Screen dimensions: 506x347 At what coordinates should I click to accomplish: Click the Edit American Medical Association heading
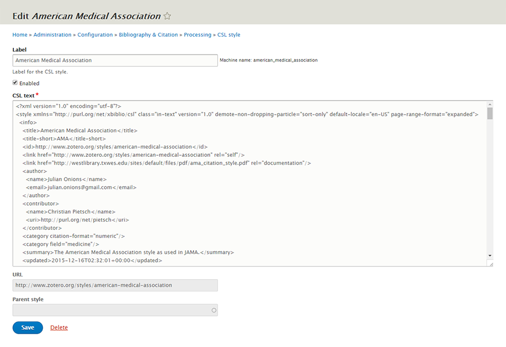coord(87,16)
